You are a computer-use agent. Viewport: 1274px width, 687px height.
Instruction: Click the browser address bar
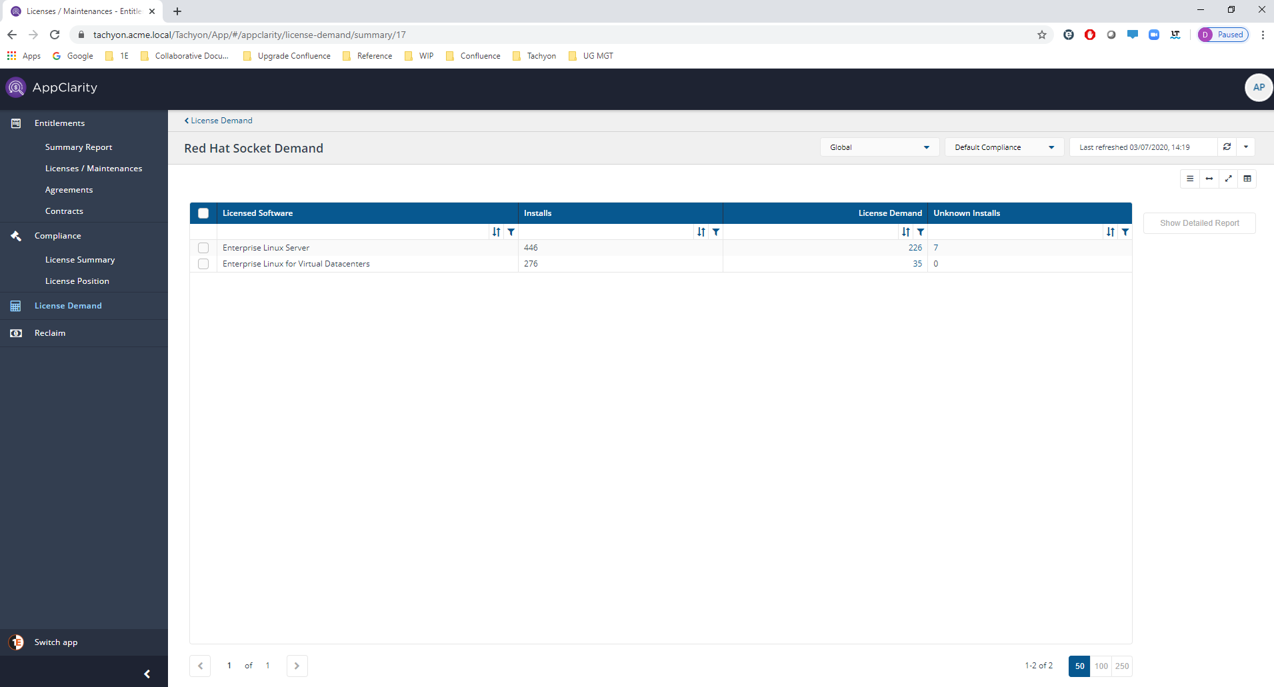click(560, 35)
